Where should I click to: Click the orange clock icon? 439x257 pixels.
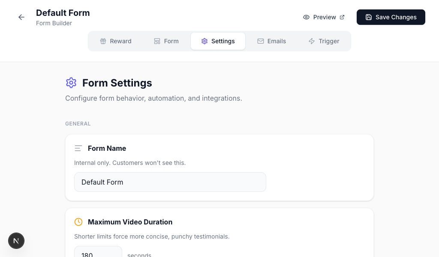click(x=78, y=222)
